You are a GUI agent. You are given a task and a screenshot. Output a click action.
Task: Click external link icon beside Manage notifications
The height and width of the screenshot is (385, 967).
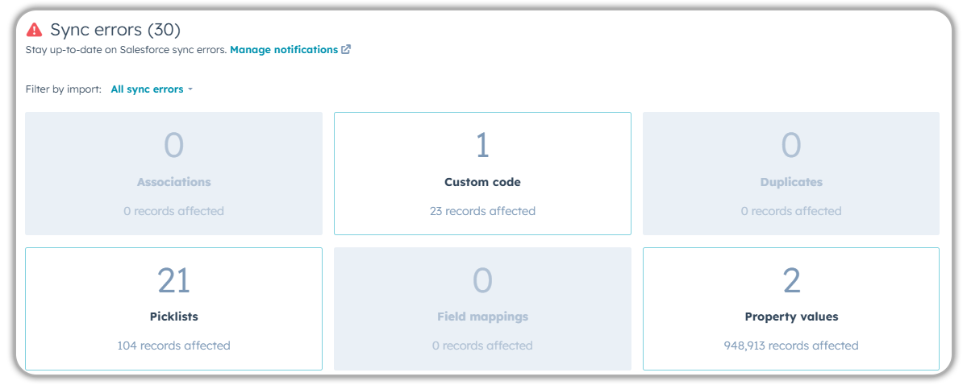click(346, 50)
